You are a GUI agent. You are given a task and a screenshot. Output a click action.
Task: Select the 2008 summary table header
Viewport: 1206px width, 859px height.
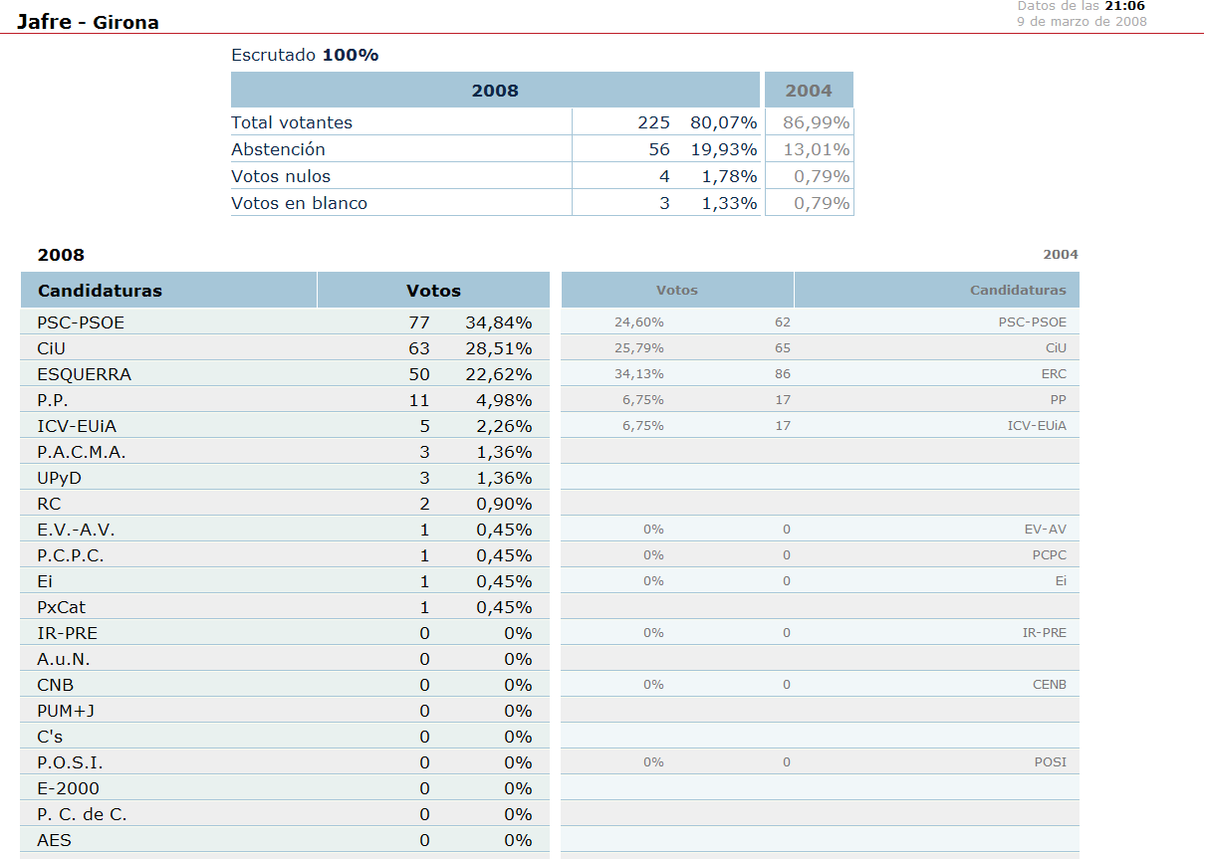pyautogui.click(x=495, y=91)
